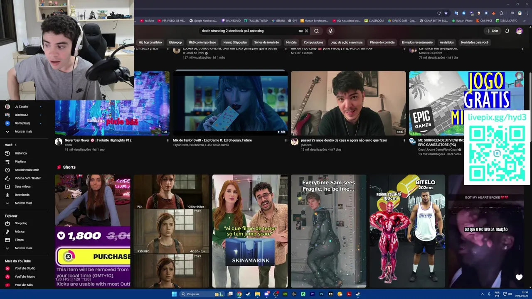Open more options for Never Say Never video
The height and width of the screenshot is (299, 532).
click(x=168, y=141)
